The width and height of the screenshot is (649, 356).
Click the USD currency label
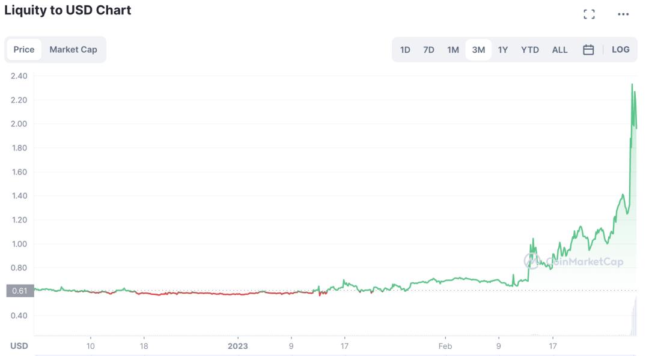tap(19, 346)
